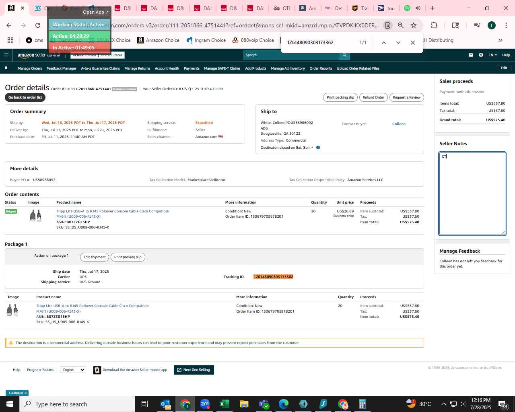Click in the Seller Notes text area
Viewport: 515px width, 412px height.
point(472,194)
